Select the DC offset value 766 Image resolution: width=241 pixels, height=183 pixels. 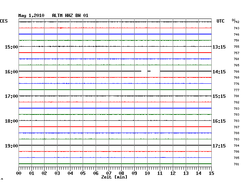coord(237,71)
